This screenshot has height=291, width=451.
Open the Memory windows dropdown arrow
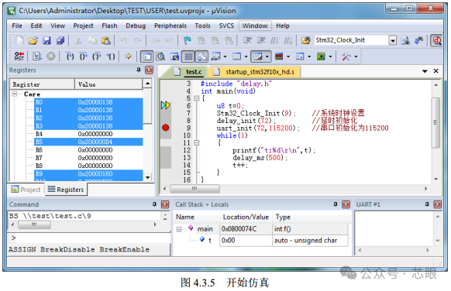tap(246, 56)
